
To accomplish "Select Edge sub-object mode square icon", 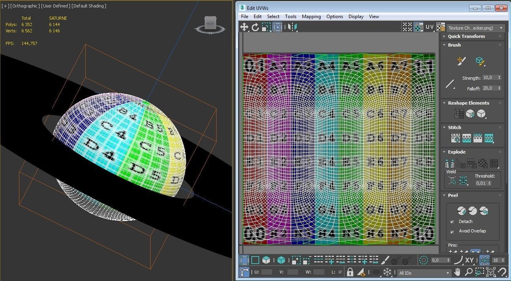I will (255, 260).
